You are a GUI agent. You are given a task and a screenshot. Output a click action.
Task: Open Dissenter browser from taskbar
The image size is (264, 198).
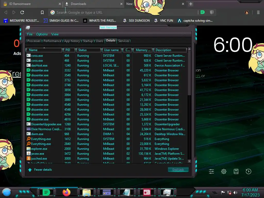point(46,192)
